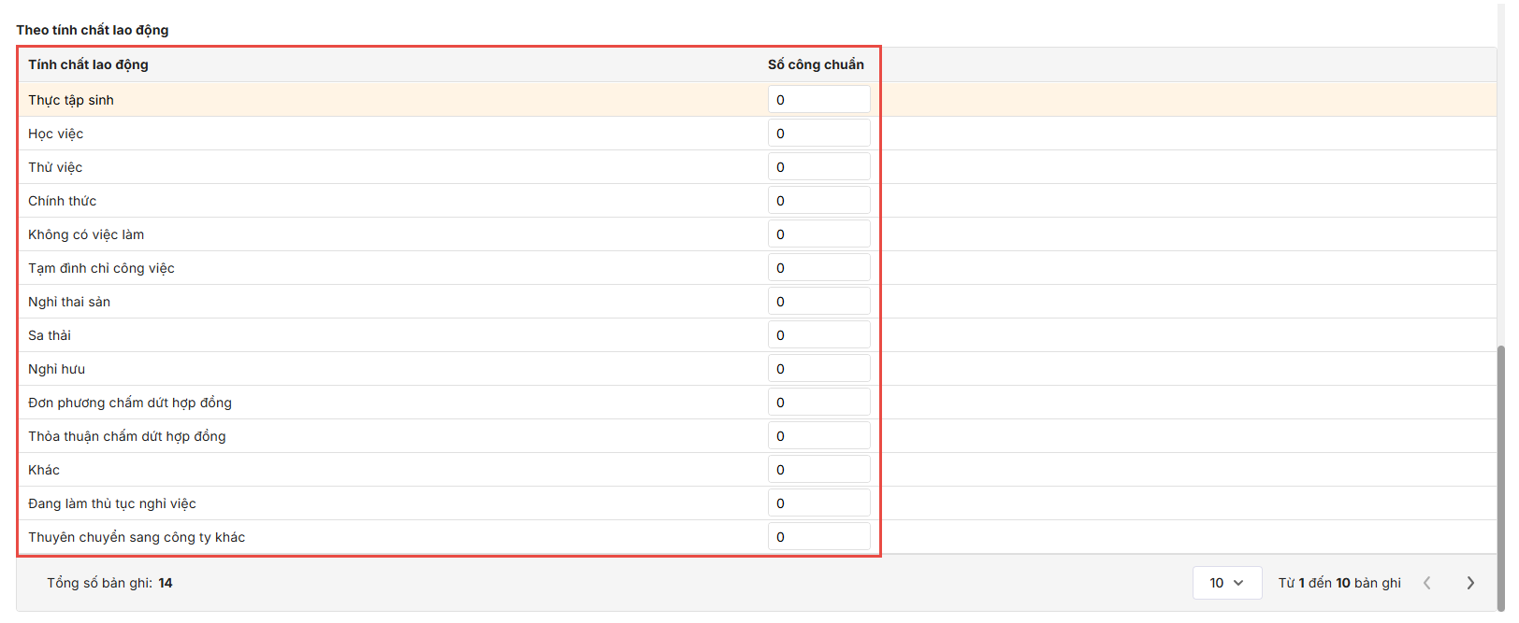Select the Nghỉ hưu input field
1519x623 pixels.
point(818,369)
